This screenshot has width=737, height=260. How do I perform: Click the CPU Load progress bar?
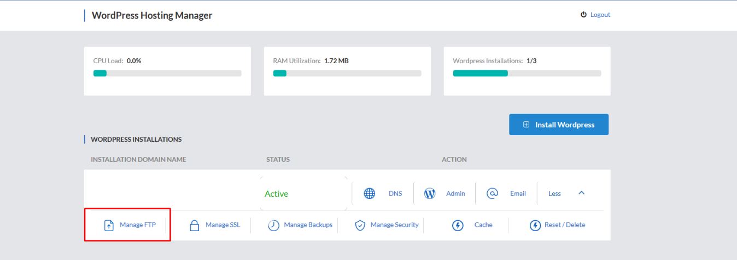click(167, 73)
